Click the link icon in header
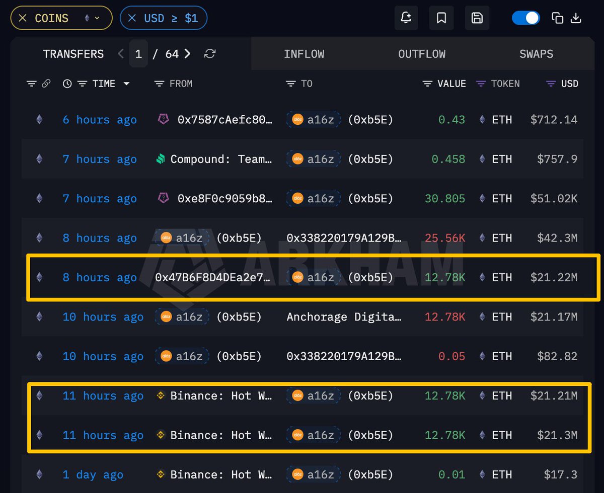 click(46, 84)
